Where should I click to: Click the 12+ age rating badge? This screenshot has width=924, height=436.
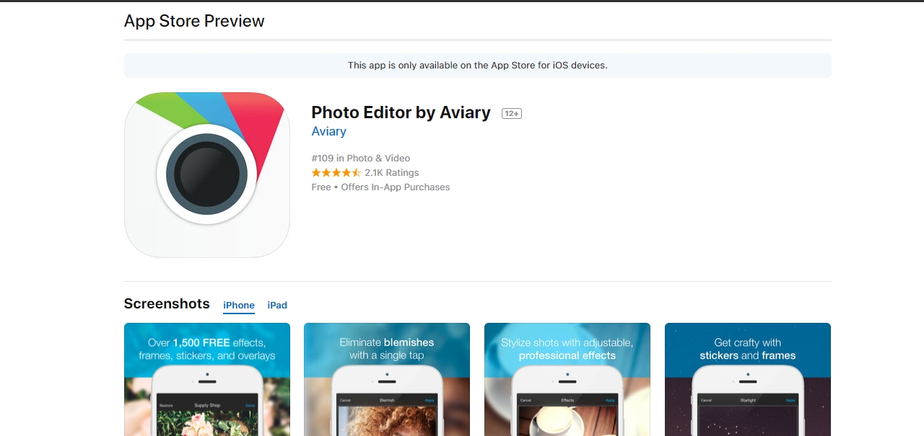(x=512, y=113)
